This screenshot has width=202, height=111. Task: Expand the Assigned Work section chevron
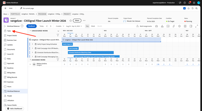(30, 60)
